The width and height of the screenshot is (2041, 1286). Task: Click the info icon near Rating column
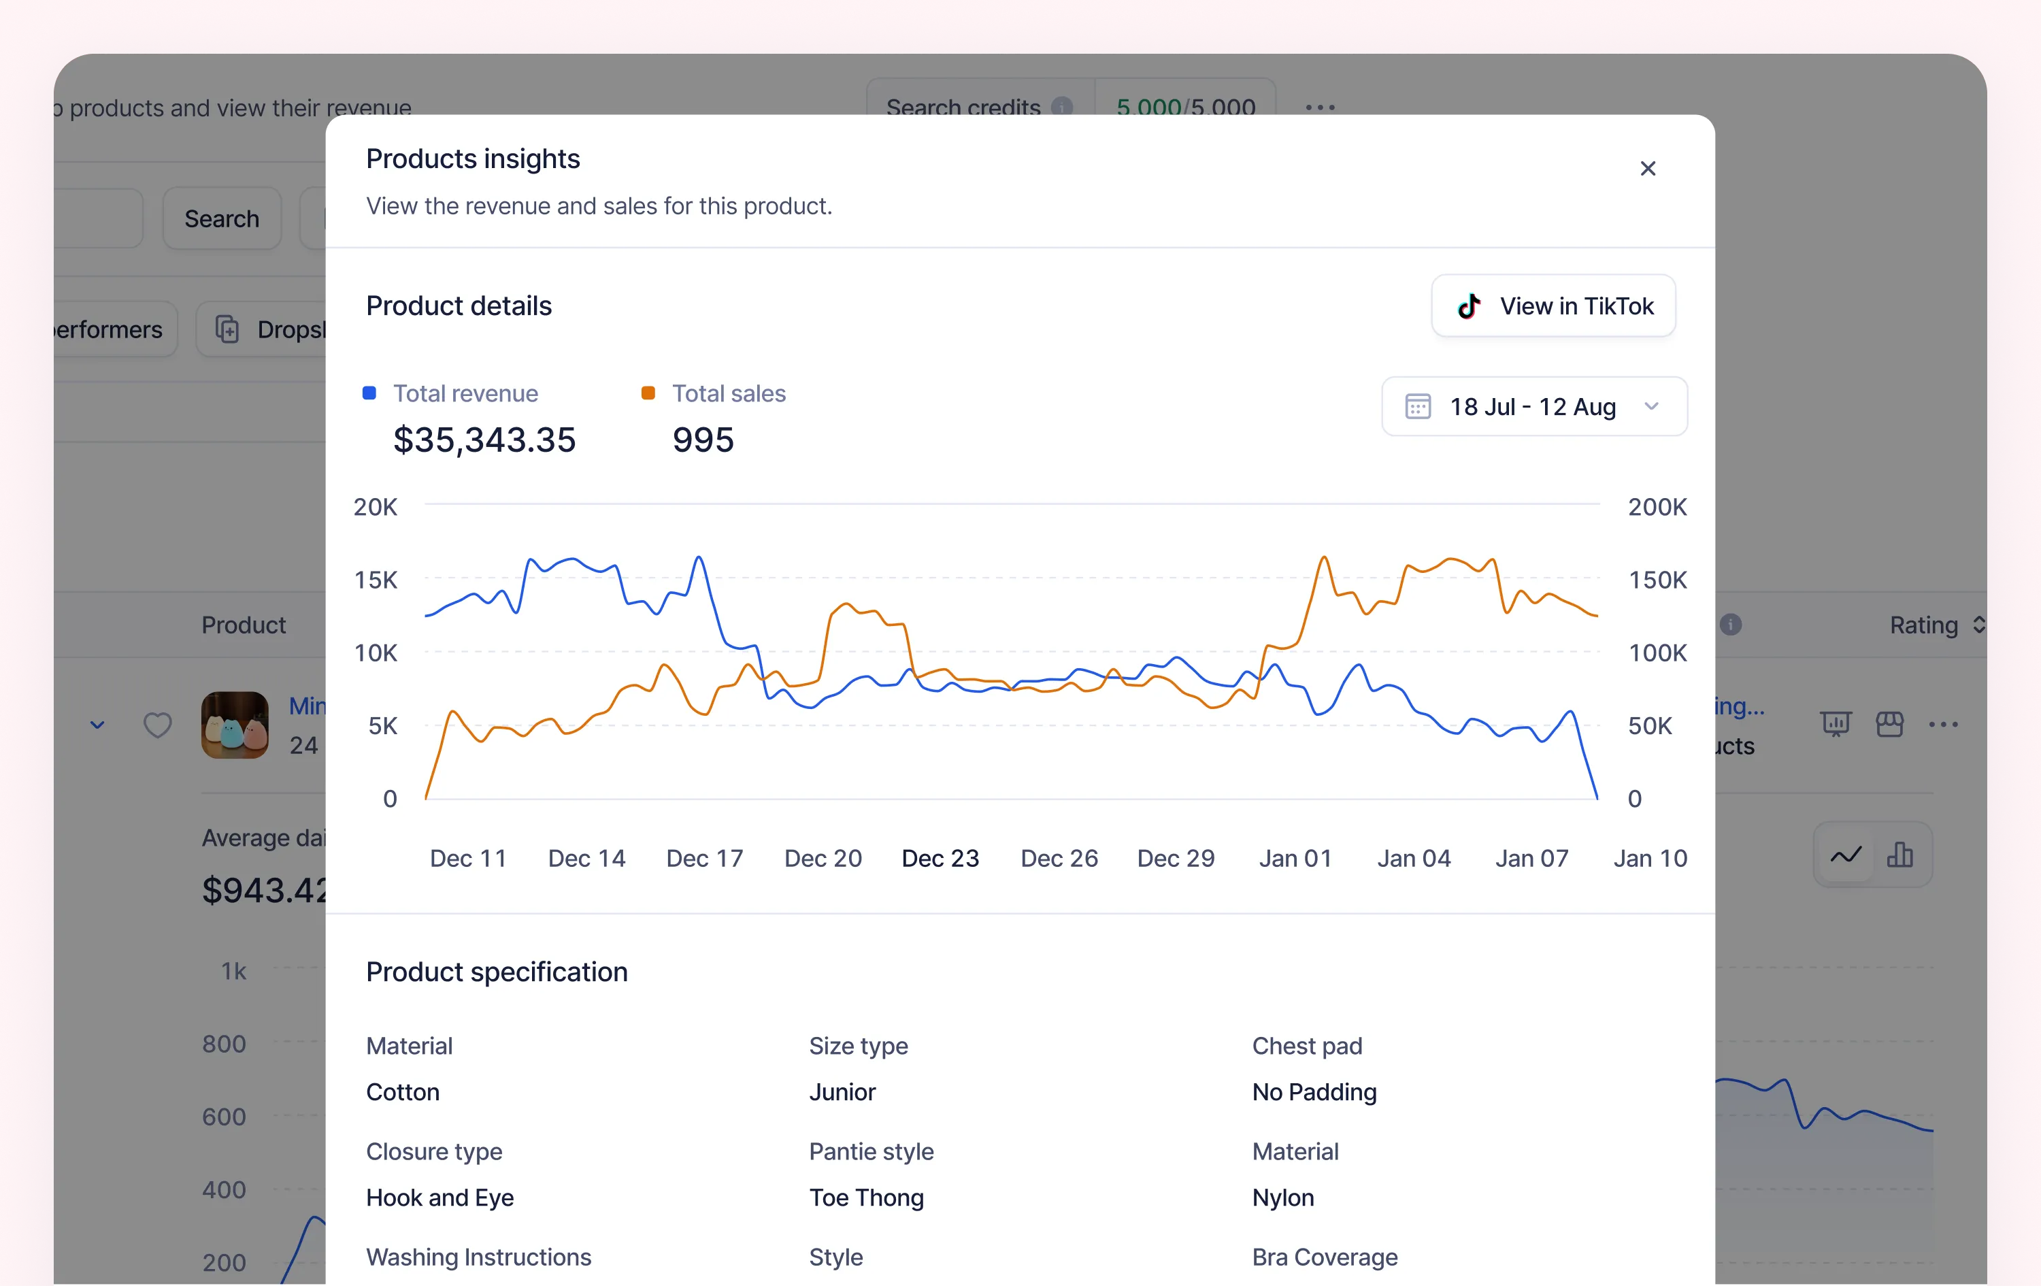(1731, 625)
